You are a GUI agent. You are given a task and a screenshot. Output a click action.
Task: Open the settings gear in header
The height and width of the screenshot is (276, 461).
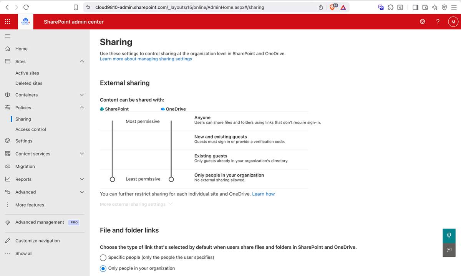(423, 22)
